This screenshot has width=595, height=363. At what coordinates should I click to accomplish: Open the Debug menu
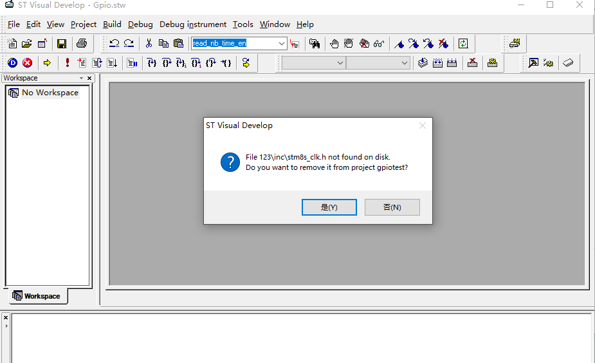pos(140,24)
